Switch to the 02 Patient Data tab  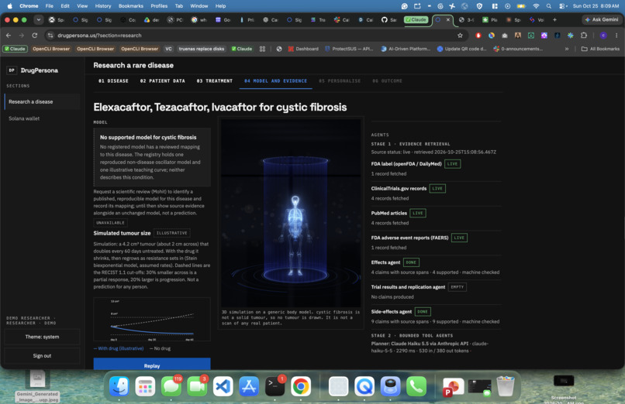click(163, 81)
